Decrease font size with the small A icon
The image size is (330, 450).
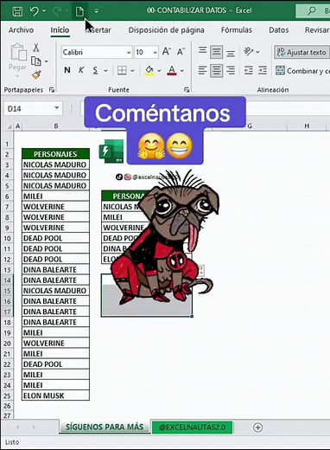[181, 52]
